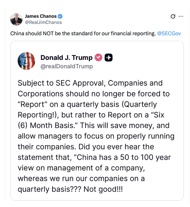The width and height of the screenshot is (190, 207).
Task: Click James Chanos's blue verified badge
Action: point(60,16)
